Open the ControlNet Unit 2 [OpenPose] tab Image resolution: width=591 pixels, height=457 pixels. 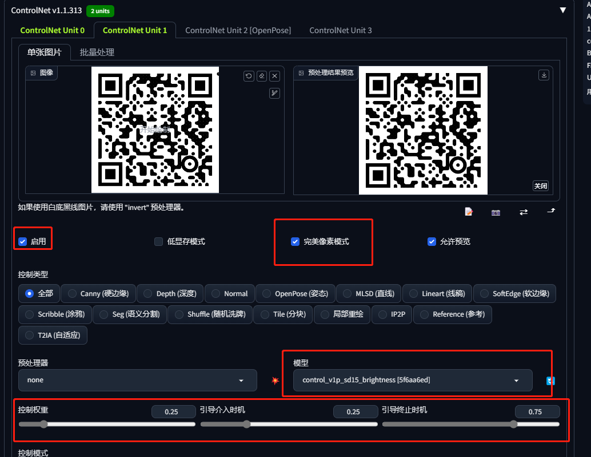tap(238, 30)
